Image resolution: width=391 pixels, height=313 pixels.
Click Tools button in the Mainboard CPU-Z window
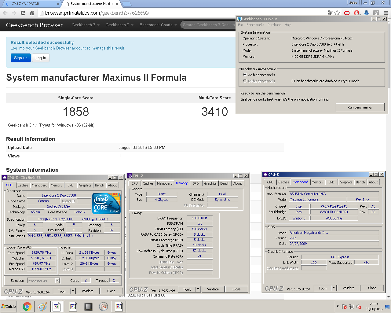tap(323, 288)
